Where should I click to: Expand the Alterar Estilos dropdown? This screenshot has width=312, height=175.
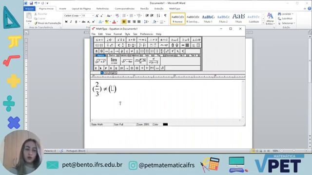(x=270, y=19)
